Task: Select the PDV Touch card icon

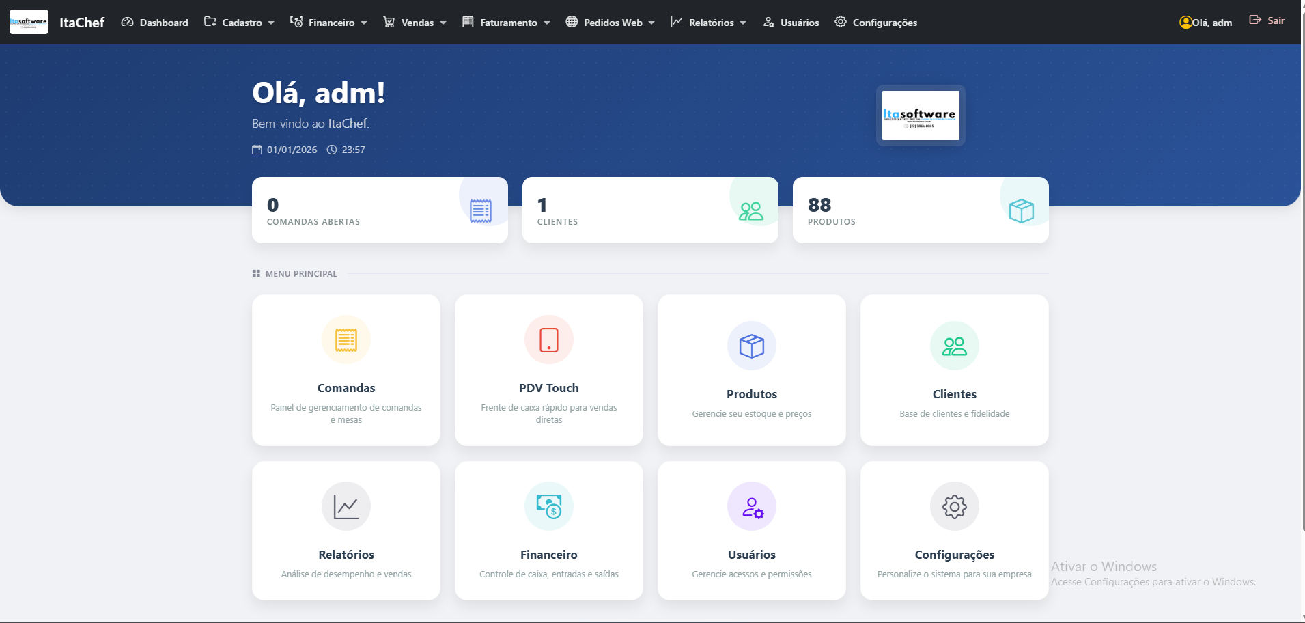Action: [548, 340]
